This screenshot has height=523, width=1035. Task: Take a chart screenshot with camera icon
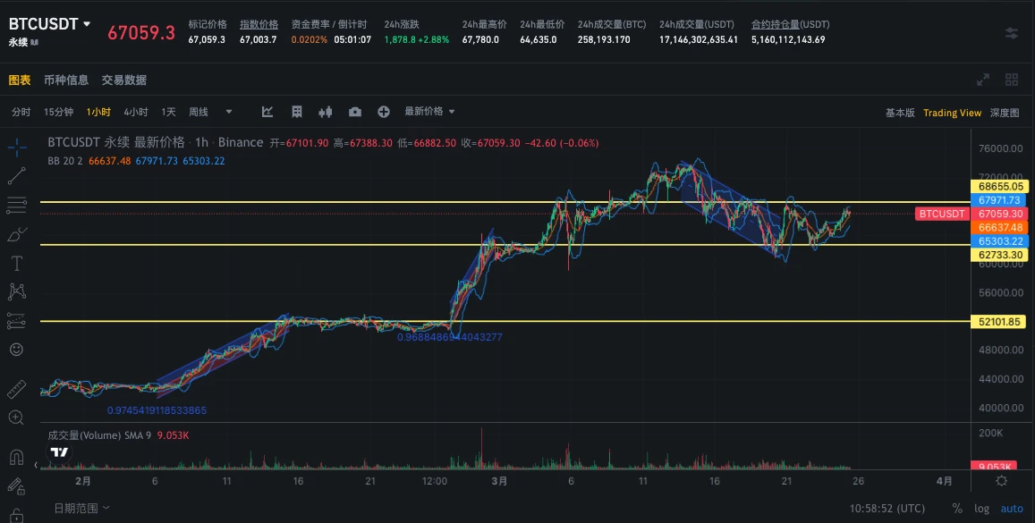click(355, 111)
